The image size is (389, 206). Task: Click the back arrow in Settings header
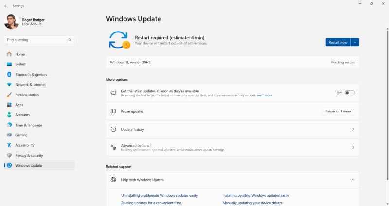tap(6, 6)
